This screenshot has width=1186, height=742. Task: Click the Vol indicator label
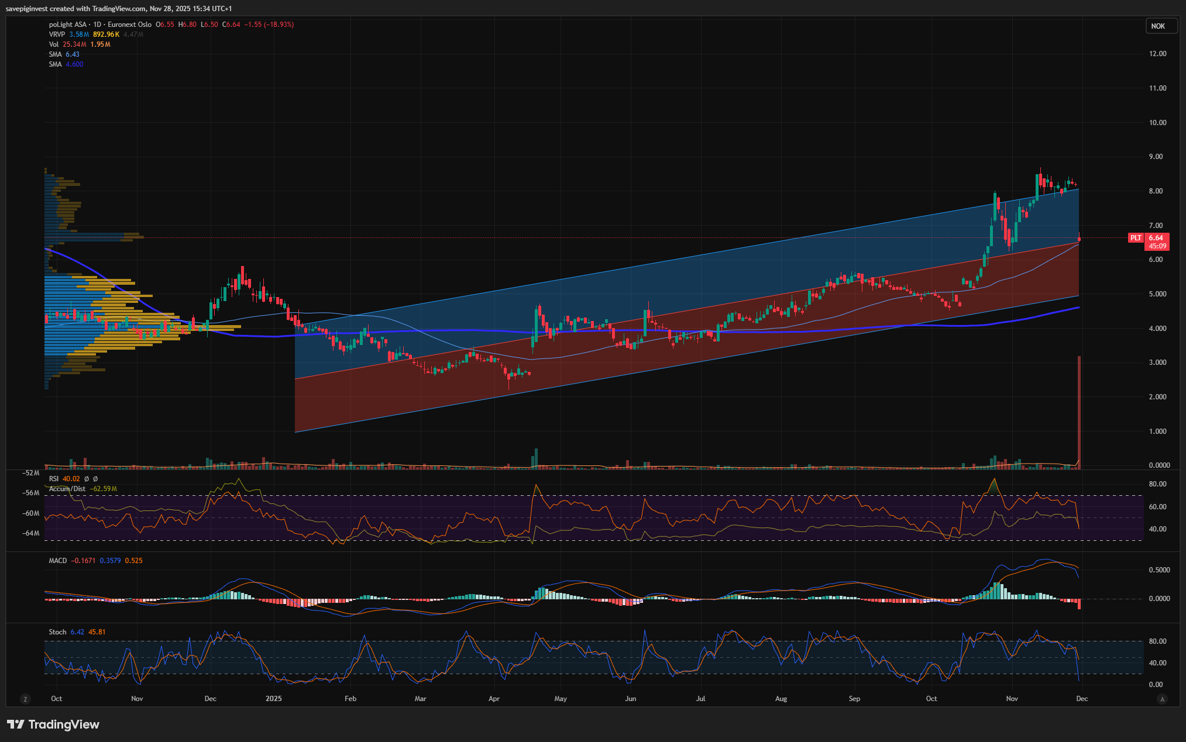(54, 44)
